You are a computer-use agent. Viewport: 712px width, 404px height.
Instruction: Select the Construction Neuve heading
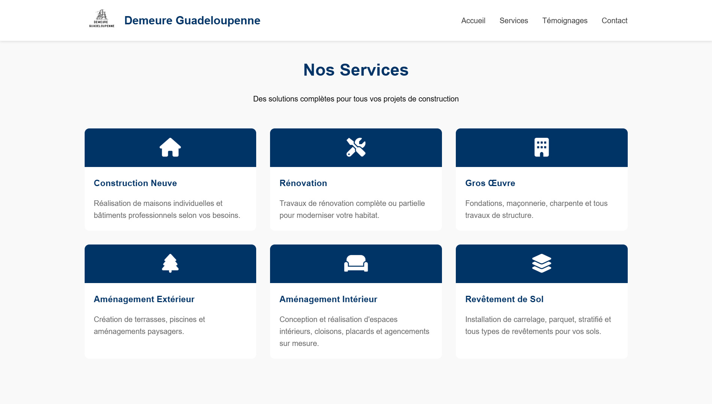pyautogui.click(x=135, y=183)
